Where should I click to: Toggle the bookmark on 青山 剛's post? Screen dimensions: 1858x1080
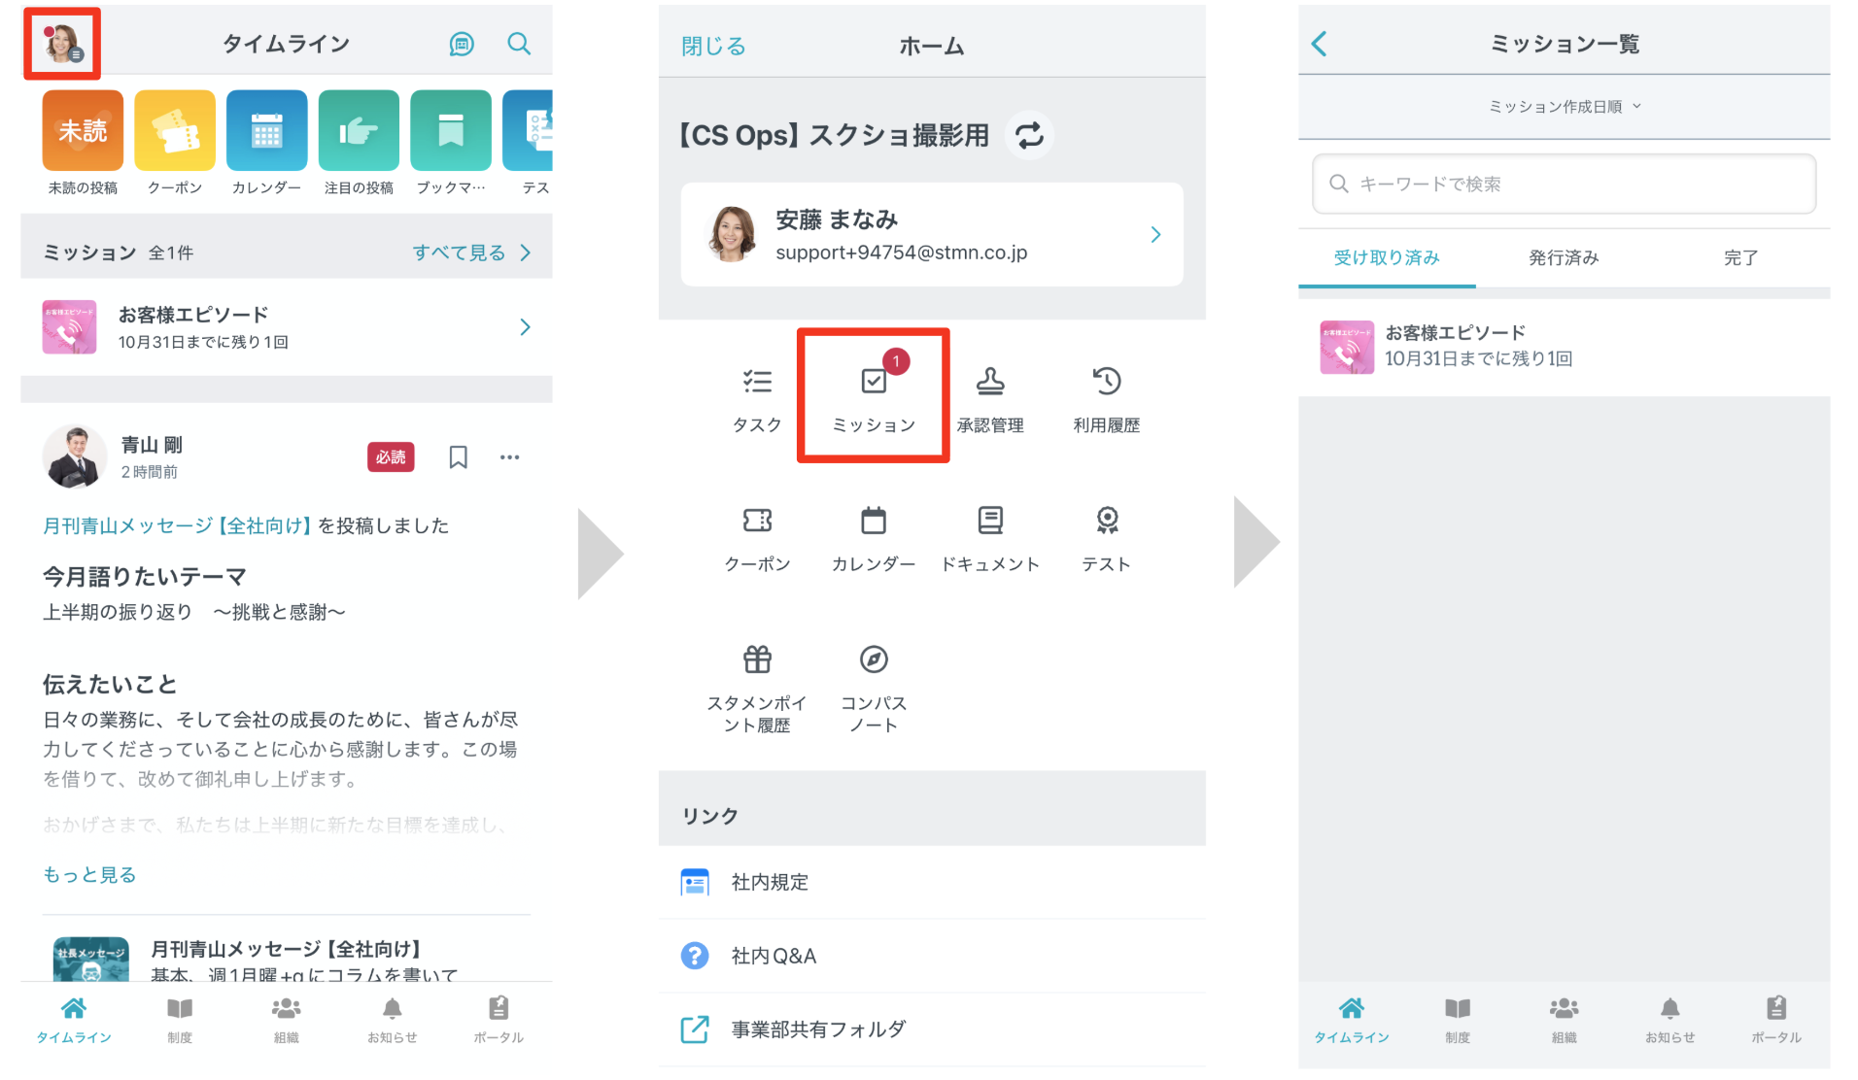(x=458, y=456)
